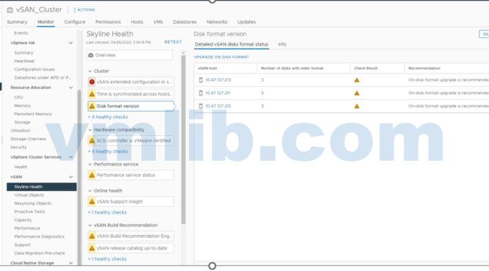Click UPGRADE ON-DISK FORMAT
The image size is (489, 271).
point(221,57)
